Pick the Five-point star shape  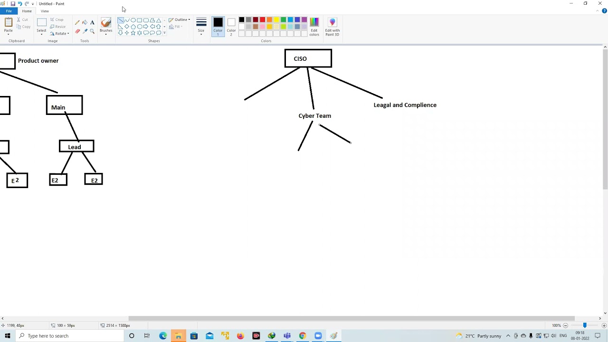tap(133, 33)
